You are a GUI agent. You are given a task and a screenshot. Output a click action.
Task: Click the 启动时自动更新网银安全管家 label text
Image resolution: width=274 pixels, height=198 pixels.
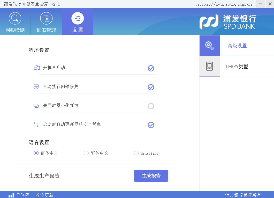tap(72, 124)
